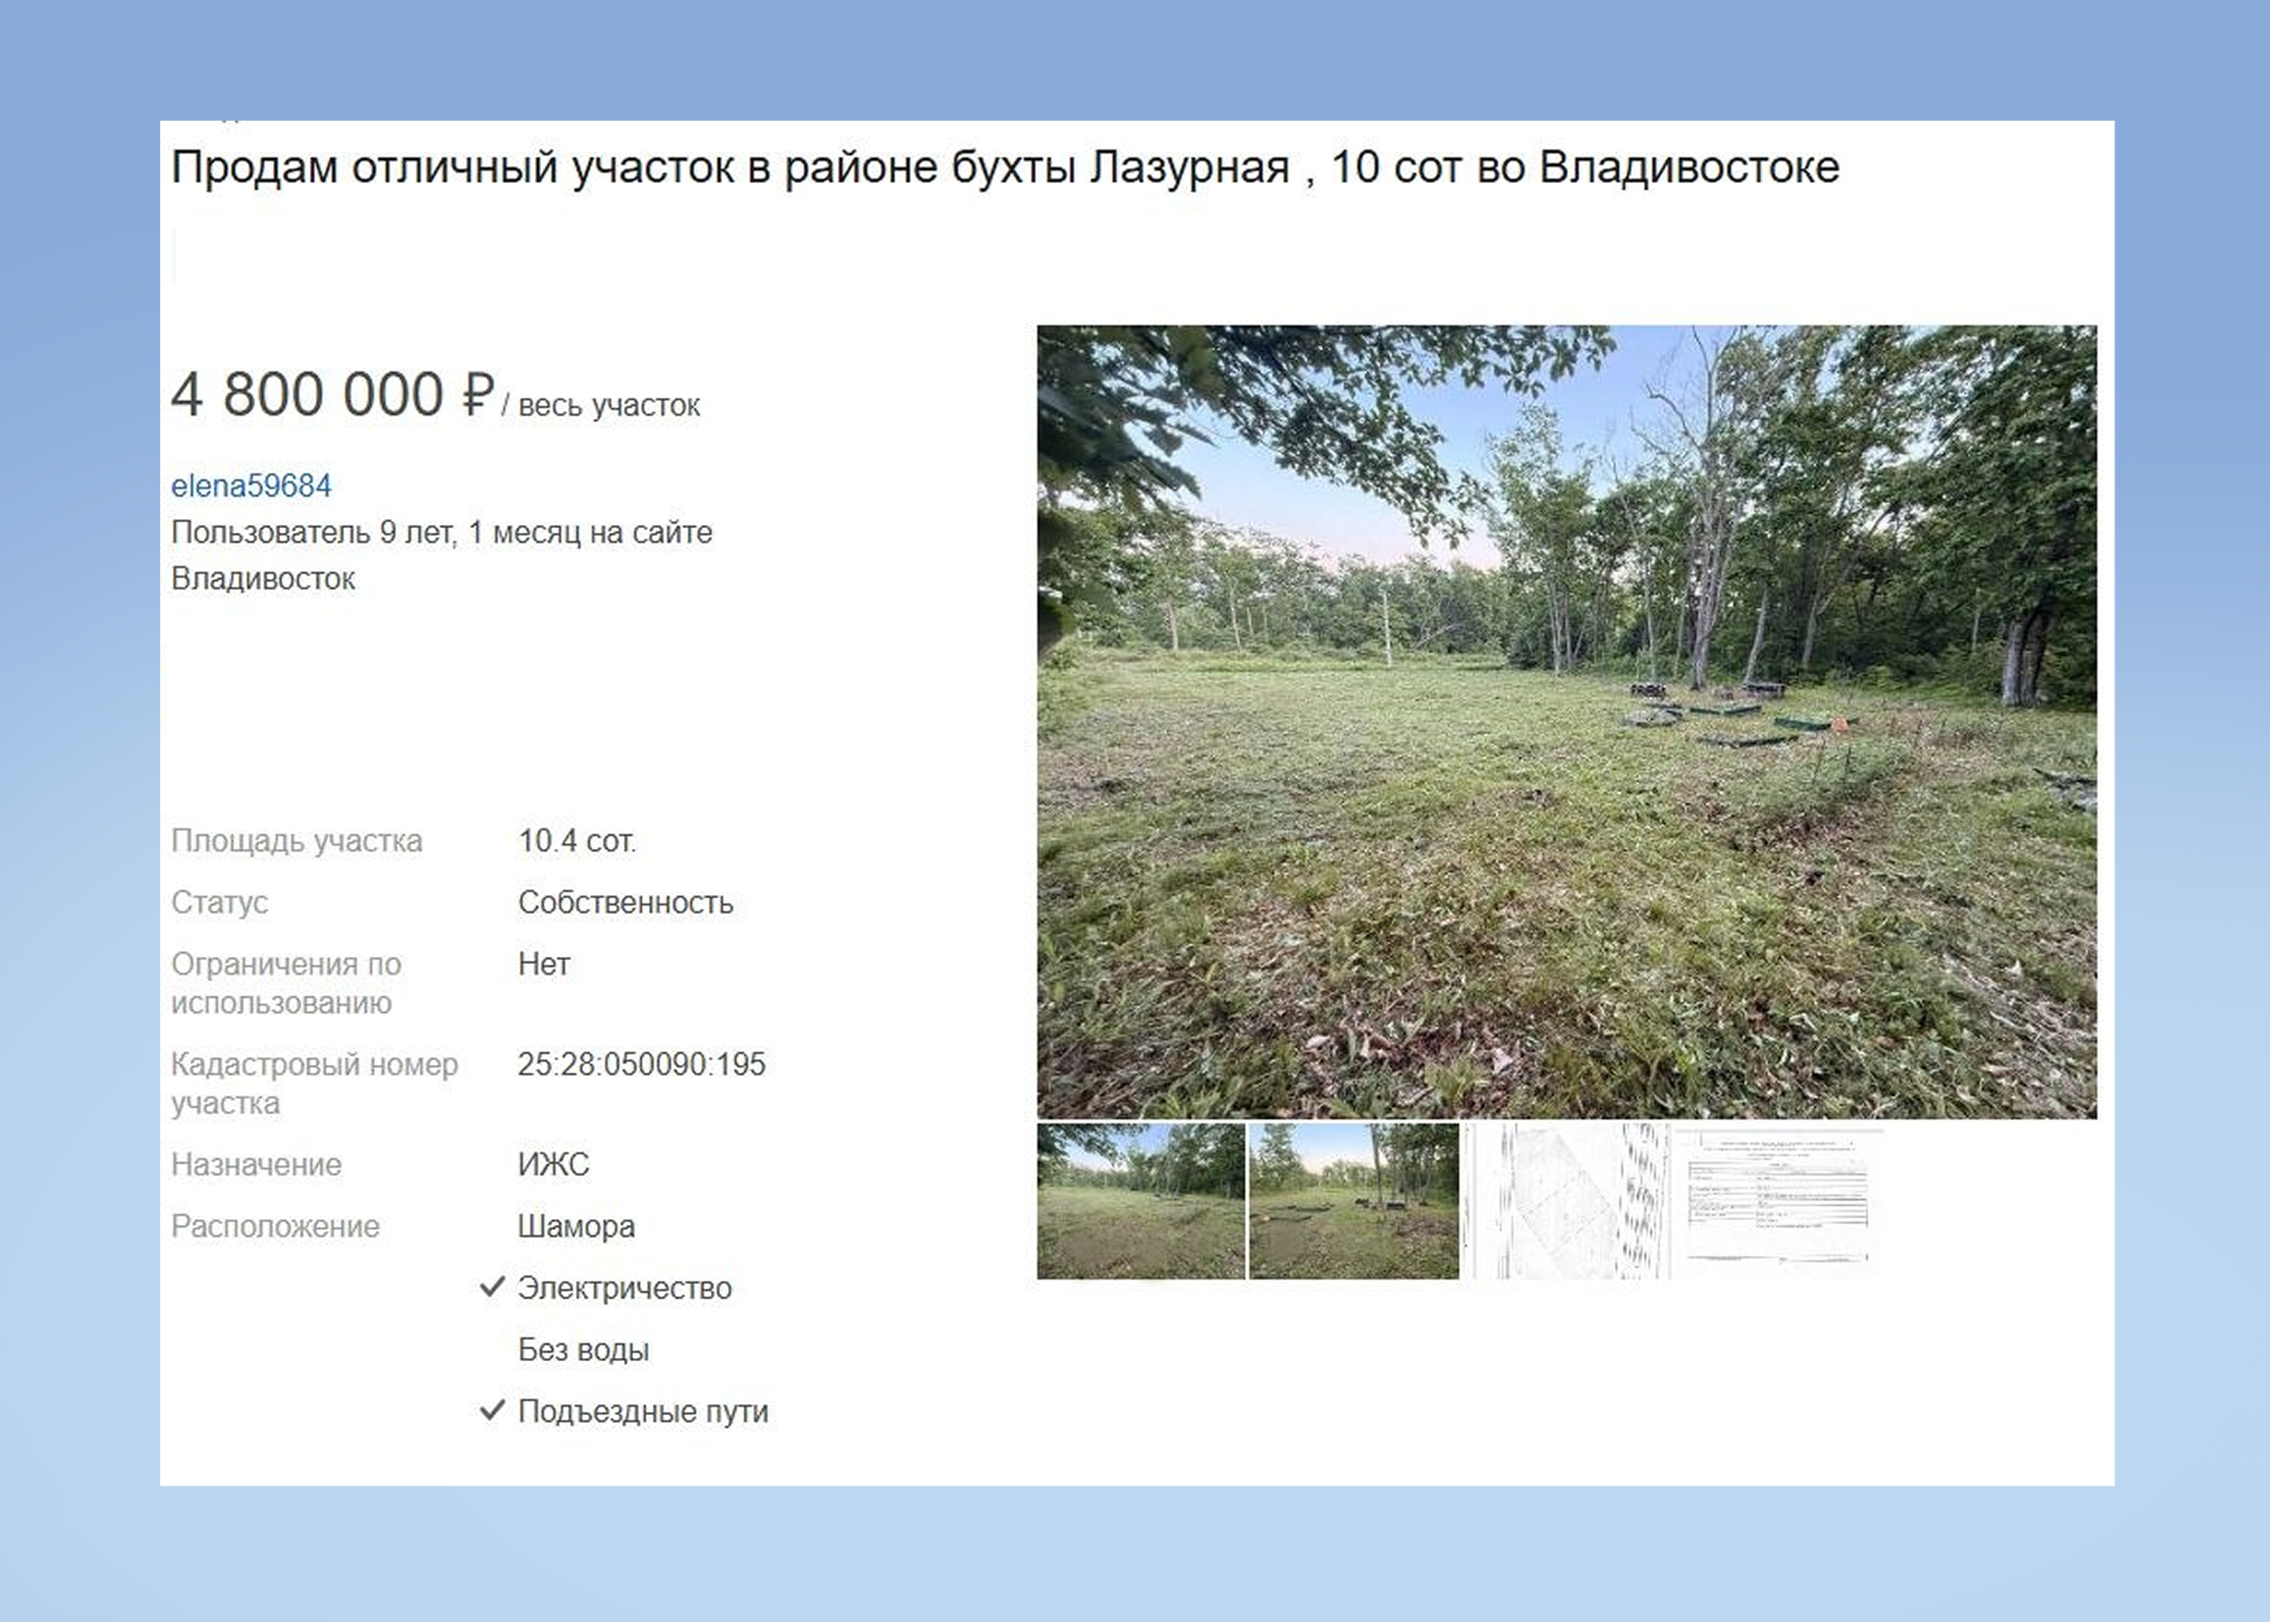Click the Электричество feature label

(624, 1289)
